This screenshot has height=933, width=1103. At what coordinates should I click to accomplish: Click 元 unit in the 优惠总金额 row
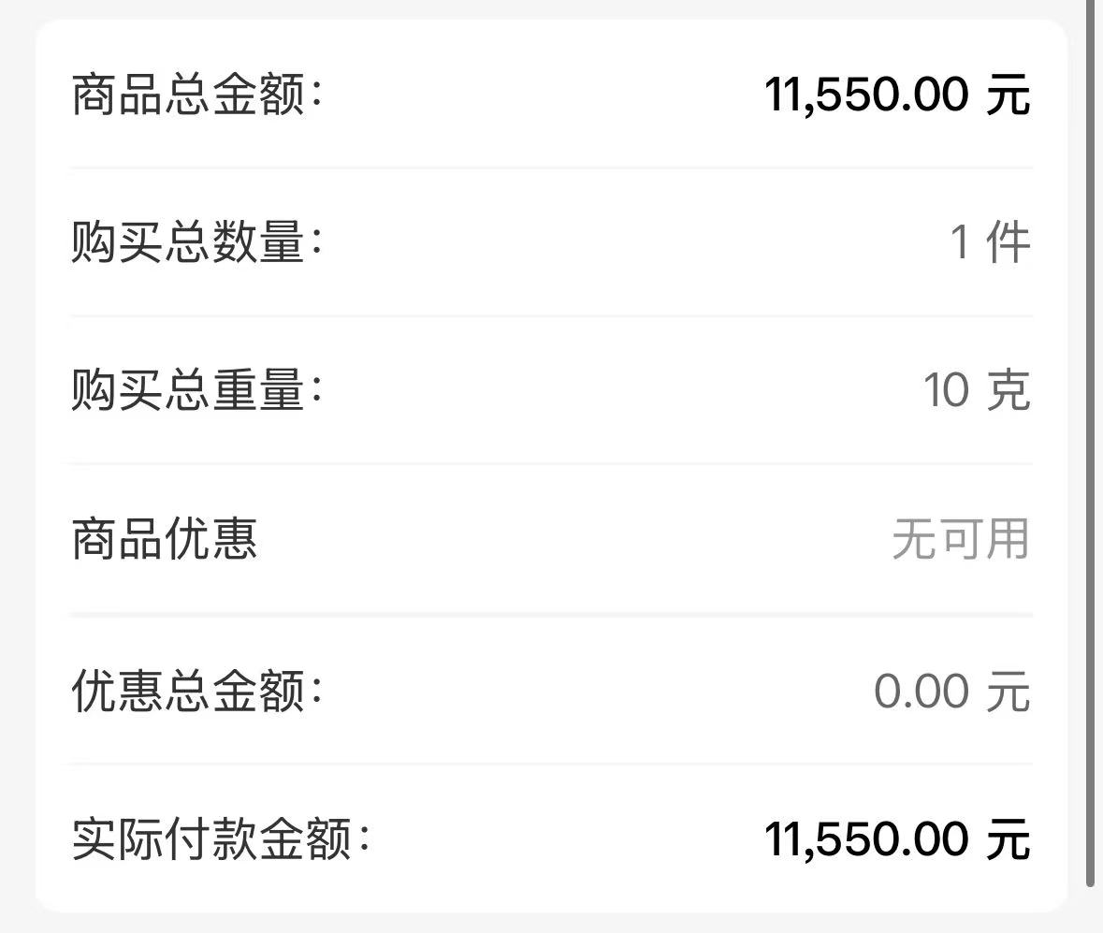click(1008, 692)
